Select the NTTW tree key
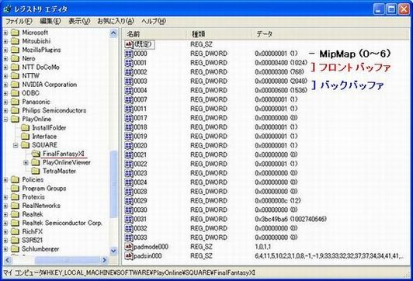 (30, 76)
